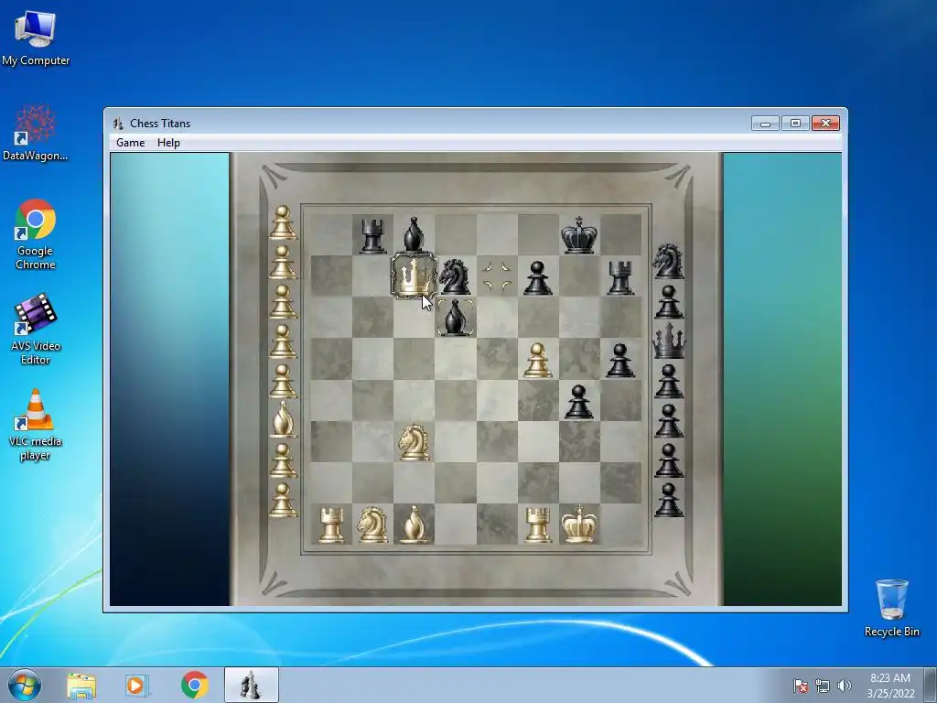Select the white knight on the bottom row
The image size is (937, 703).
(372, 525)
